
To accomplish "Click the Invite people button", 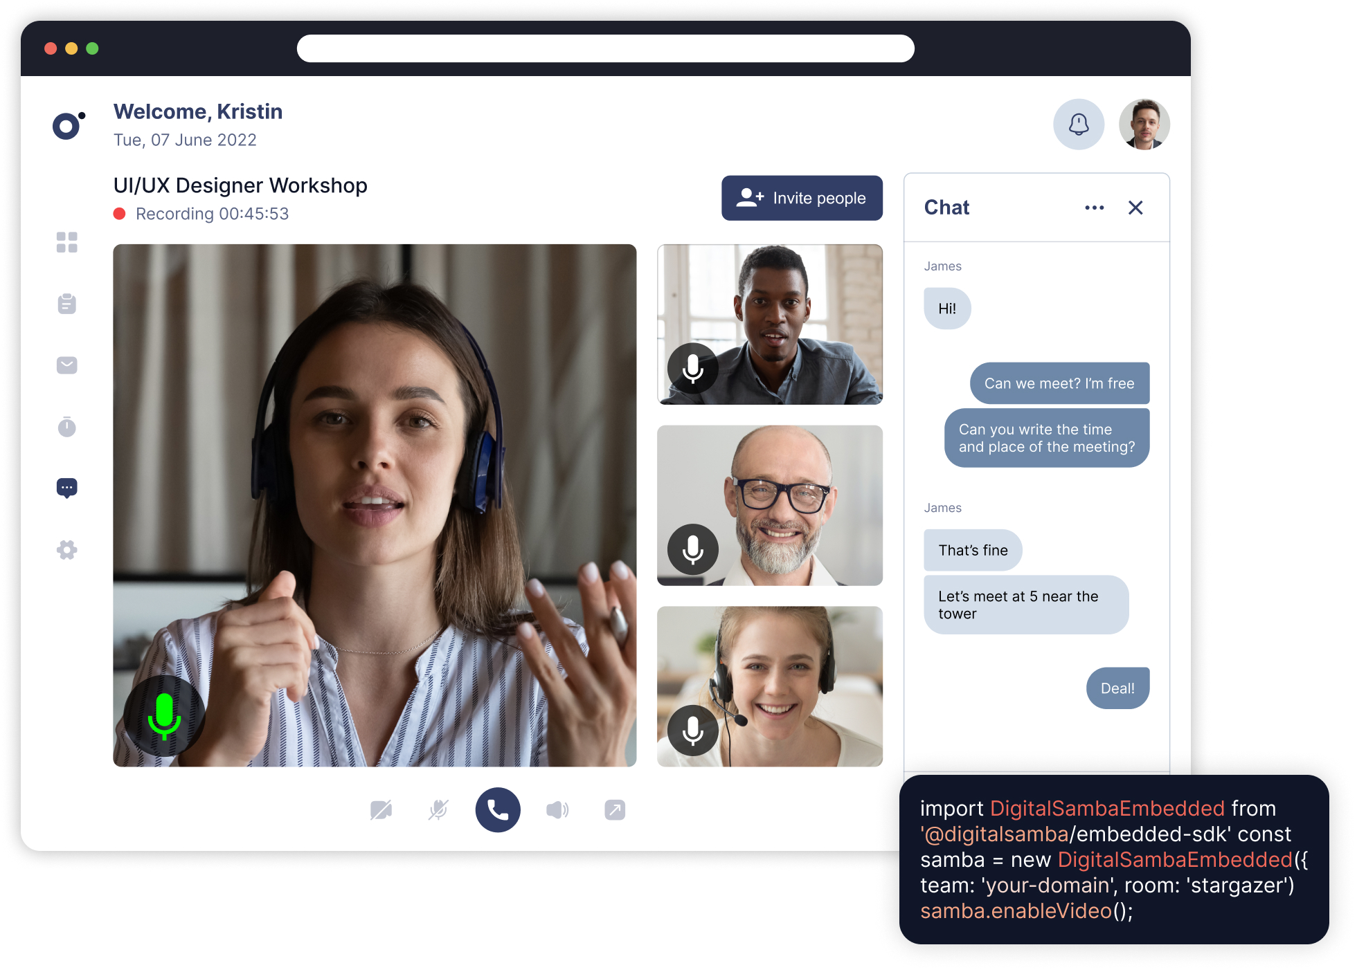I will pyautogui.click(x=802, y=198).
